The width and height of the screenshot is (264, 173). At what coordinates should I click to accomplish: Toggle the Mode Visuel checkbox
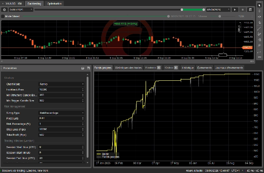tap(3, 16)
